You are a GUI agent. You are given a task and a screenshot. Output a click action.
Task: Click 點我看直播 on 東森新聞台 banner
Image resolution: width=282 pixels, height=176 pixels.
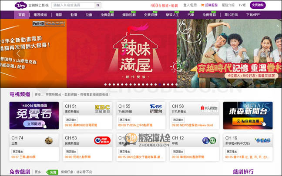[x=248, y=121]
